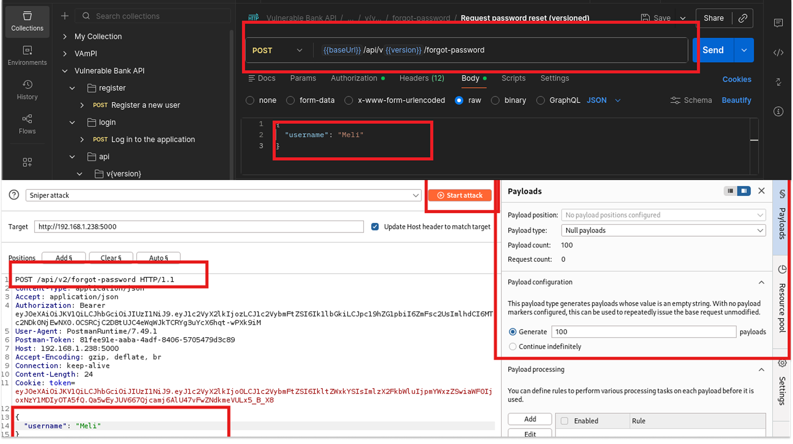Open the Flows panel
The width and height of the screenshot is (793, 444).
click(x=27, y=124)
